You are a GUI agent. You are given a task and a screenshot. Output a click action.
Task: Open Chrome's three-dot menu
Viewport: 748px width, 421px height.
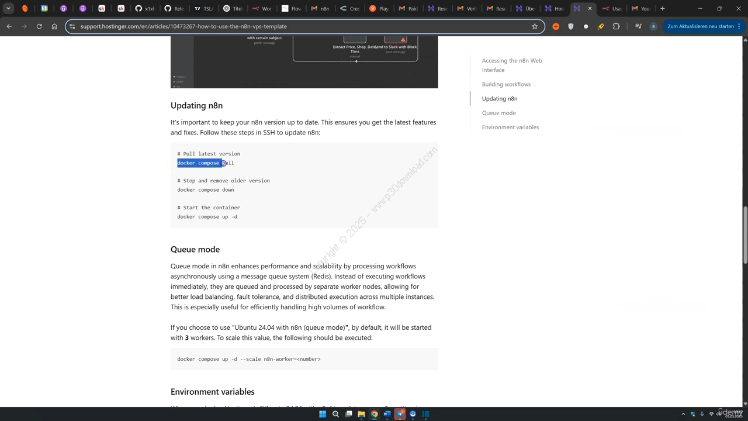click(x=740, y=26)
